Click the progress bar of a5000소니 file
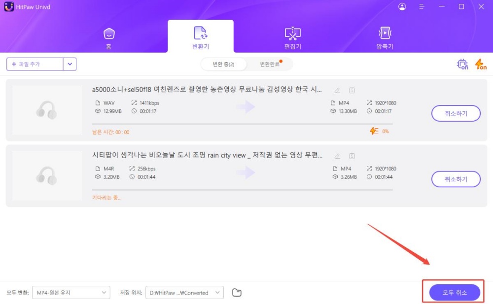Screen dimensions: 493x304 tap(242, 124)
